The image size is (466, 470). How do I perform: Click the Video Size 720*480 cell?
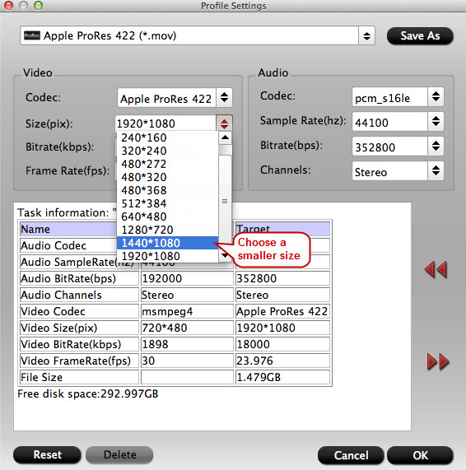(187, 328)
